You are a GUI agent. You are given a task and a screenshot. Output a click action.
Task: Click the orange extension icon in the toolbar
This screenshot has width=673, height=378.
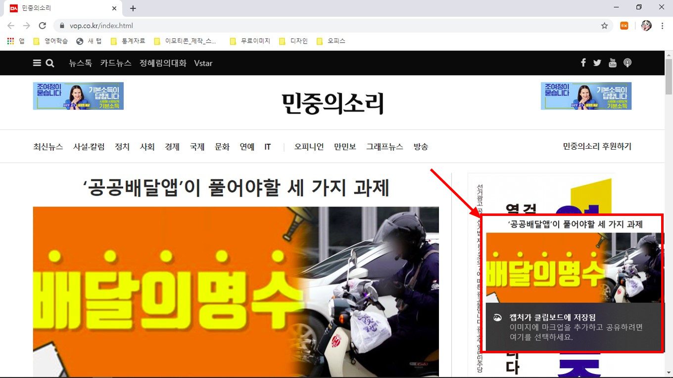coord(625,26)
